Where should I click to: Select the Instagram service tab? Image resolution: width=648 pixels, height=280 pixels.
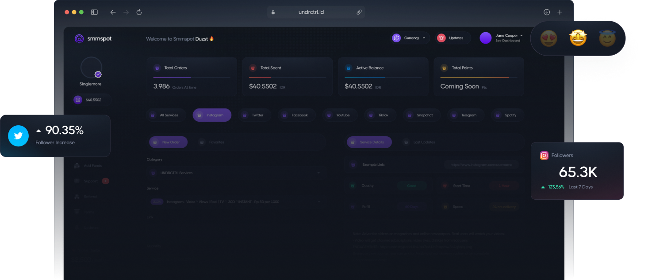[x=212, y=115]
